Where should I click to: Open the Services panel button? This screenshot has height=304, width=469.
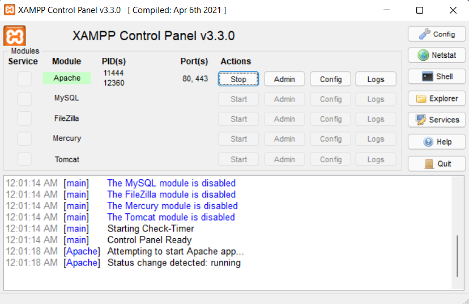coord(436,120)
